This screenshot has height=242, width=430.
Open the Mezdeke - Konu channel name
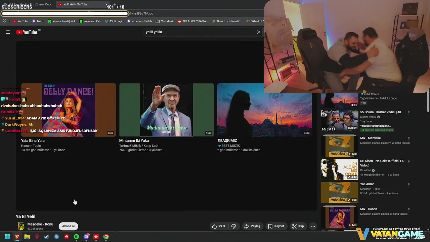[x=40, y=224]
